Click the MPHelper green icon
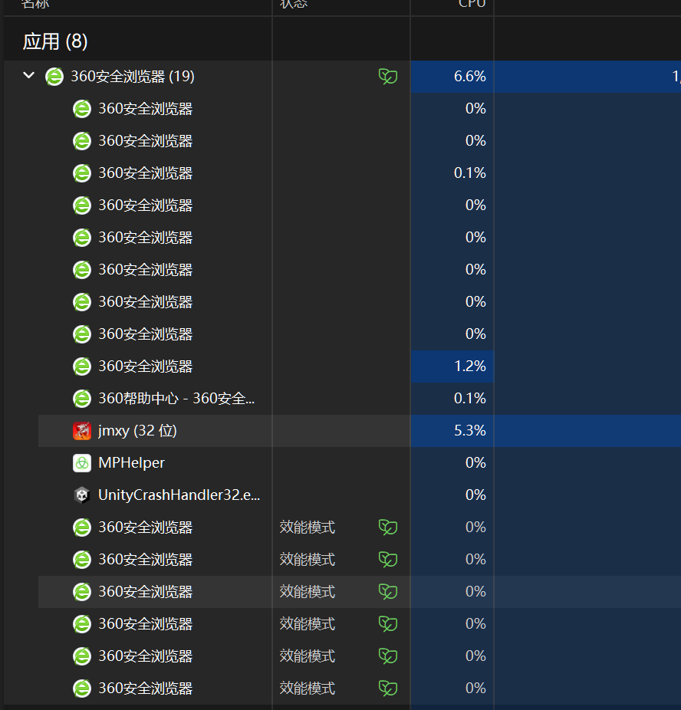 [x=82, y=463]
